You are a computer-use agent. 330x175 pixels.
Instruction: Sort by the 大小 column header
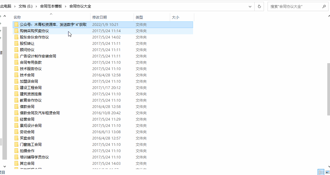click(x=182, y=17)
